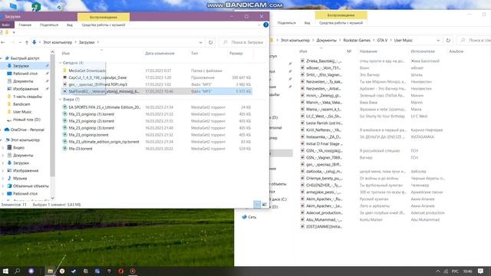Click icon of CHELENZHER track in User Music

[302, 186]
